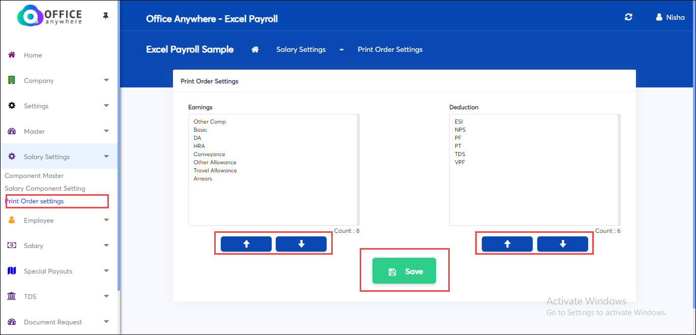Viewport: 696px width, 335px height.
Task: Expand the TDS menu chevron
Action: pyautogui.click(x=106, y=296)
